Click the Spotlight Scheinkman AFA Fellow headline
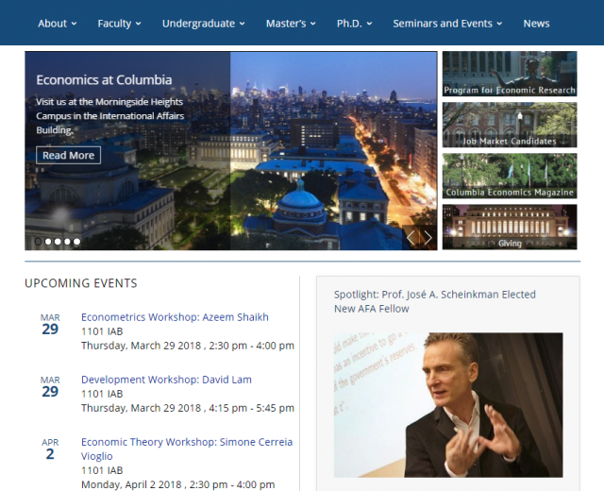Viewport: 604px width, 491px height. coord(434,301)
